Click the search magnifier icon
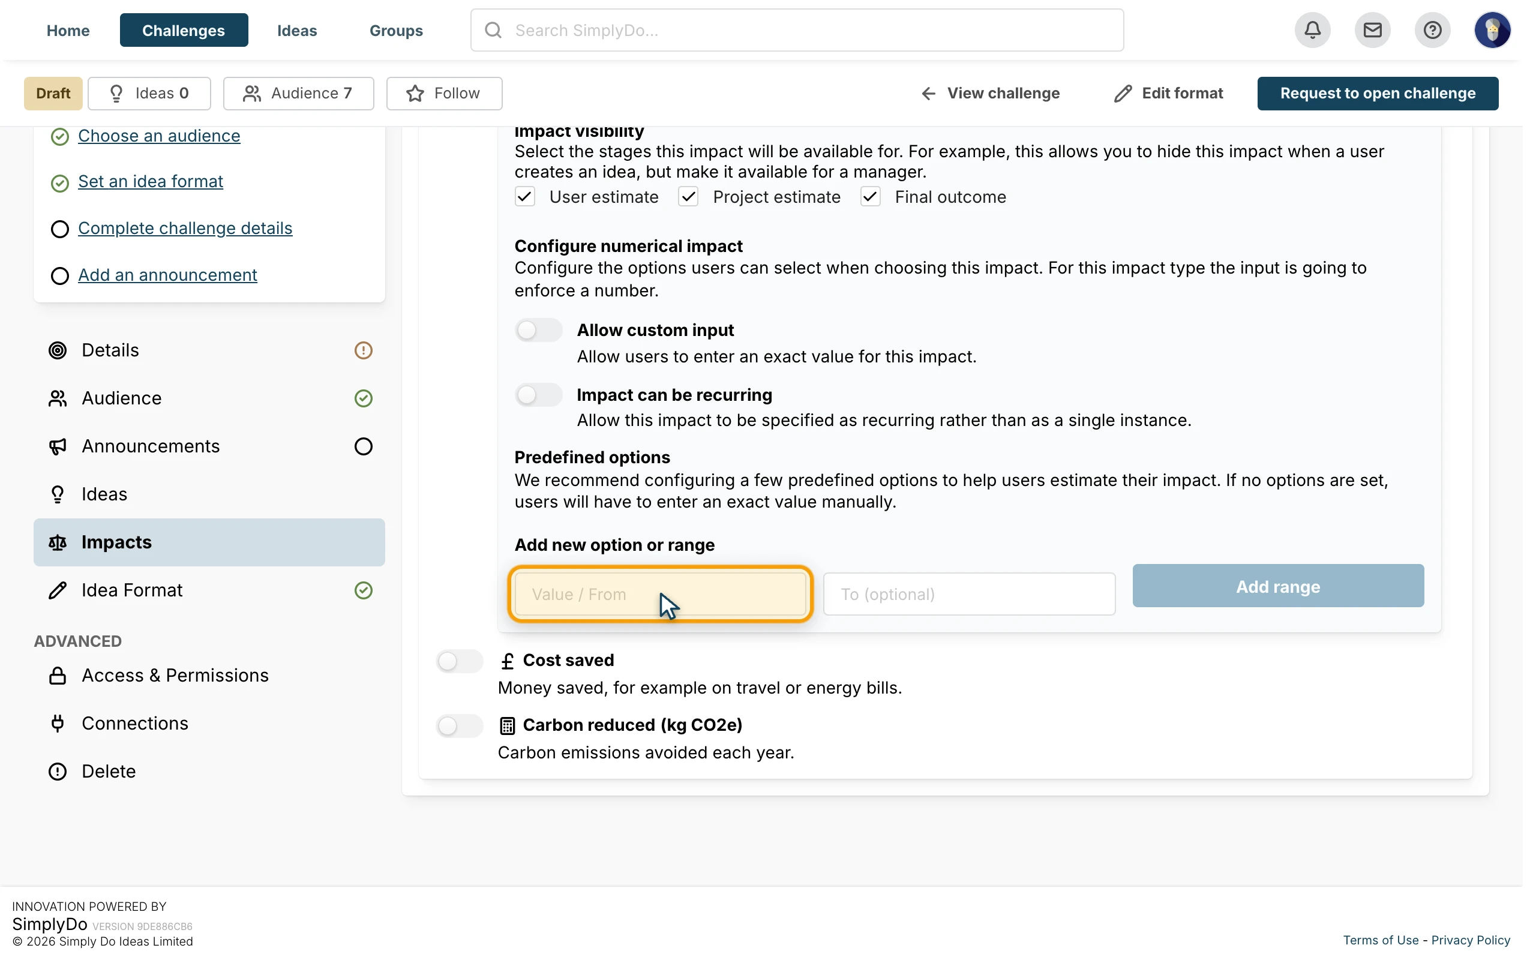Viewport: 1536px width, 960px height. pyautogui.click(x=493, y=30)
